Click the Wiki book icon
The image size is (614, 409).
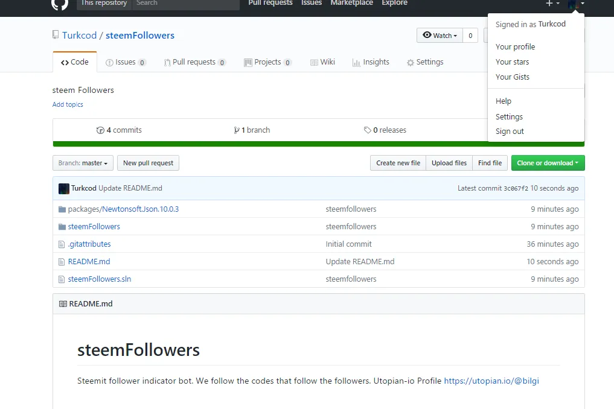coord(314,63)
